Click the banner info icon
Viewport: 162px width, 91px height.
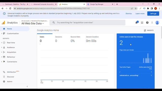4,13
